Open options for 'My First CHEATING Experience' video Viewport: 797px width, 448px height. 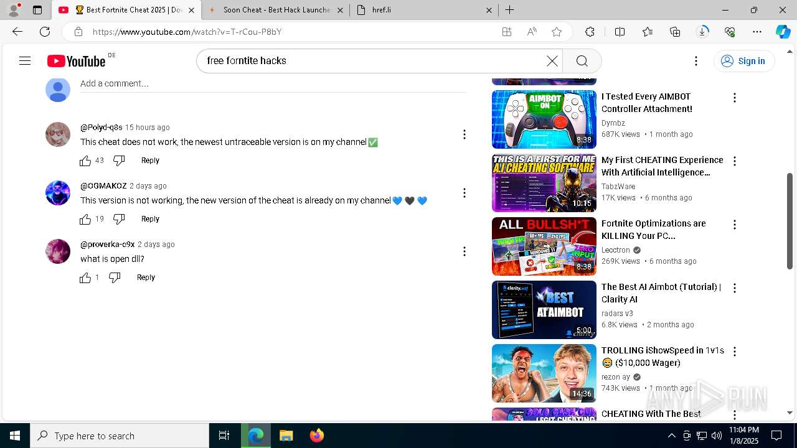point(735,161)
